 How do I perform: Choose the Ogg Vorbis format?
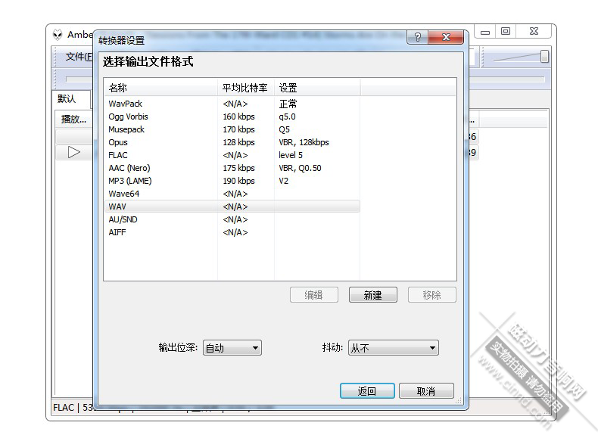pyautogui.click(x=128, y=116)
